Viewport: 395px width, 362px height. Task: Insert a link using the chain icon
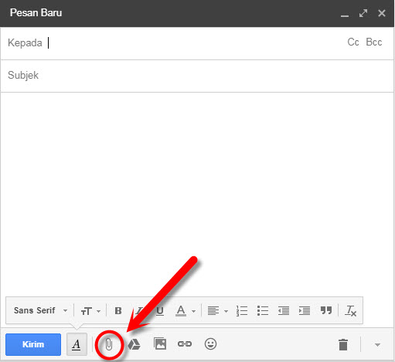[x=185, y=344]
